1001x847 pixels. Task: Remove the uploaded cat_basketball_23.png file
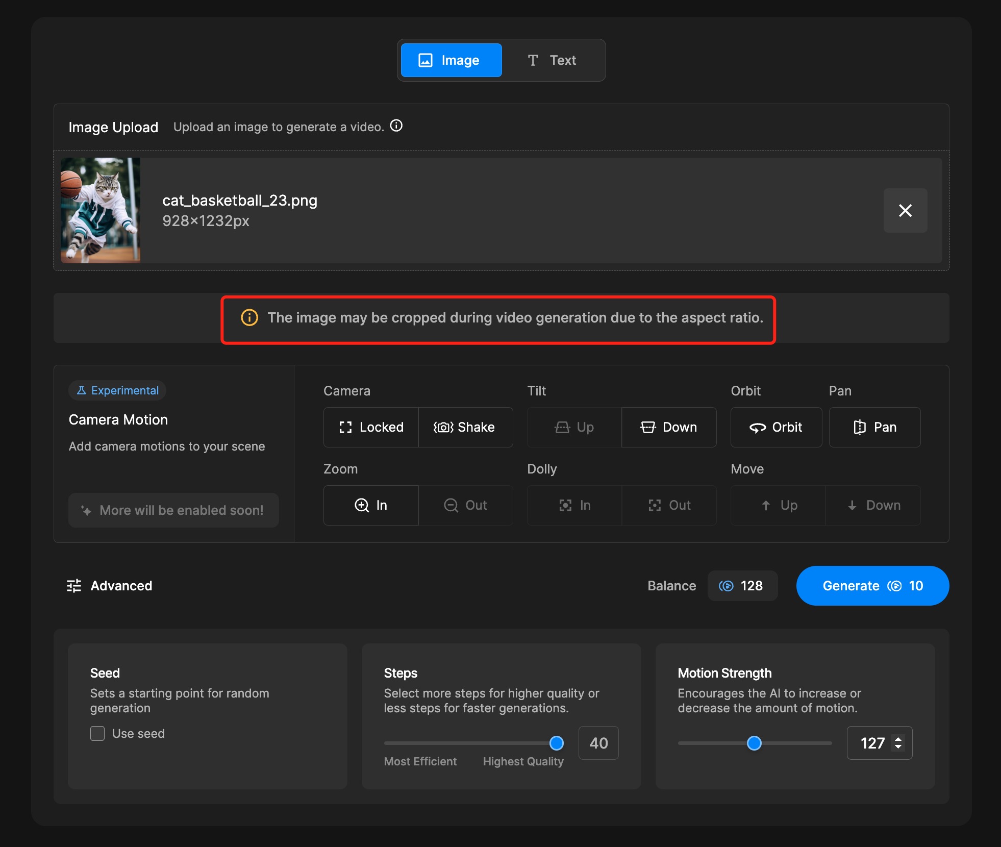point(905,210)
